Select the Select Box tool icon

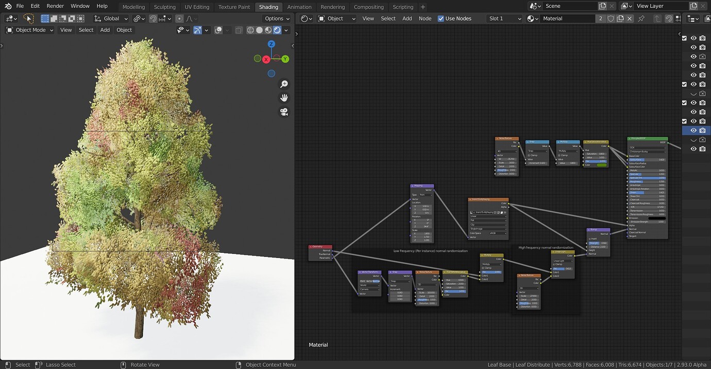pyautogui.click(x=29, y=19)
